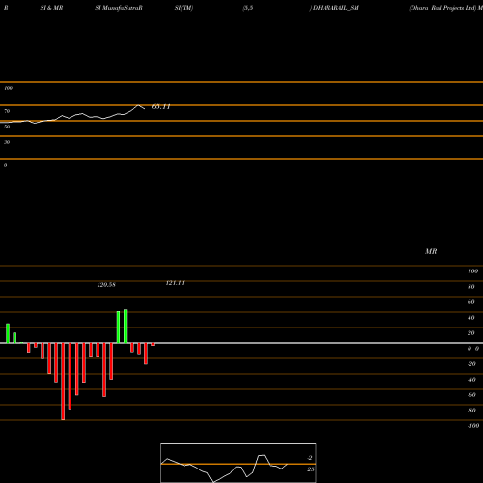Click the MR axis label 60
483x483 pixels.
click(x=471, y=302)
